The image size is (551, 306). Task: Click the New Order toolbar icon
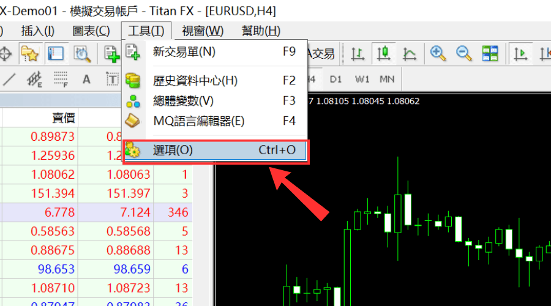(112, 54)
